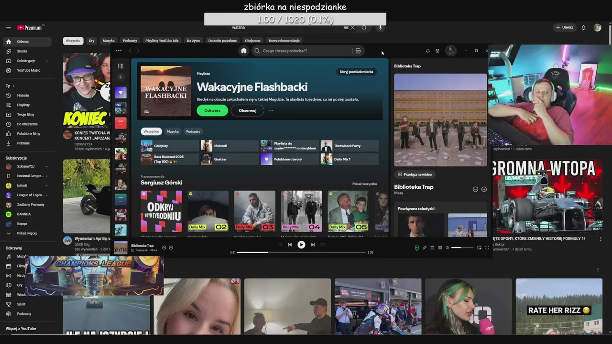This screenshot has width=612, height=344.
Task: Open Spotify queue icon
Action: point(432,247)
